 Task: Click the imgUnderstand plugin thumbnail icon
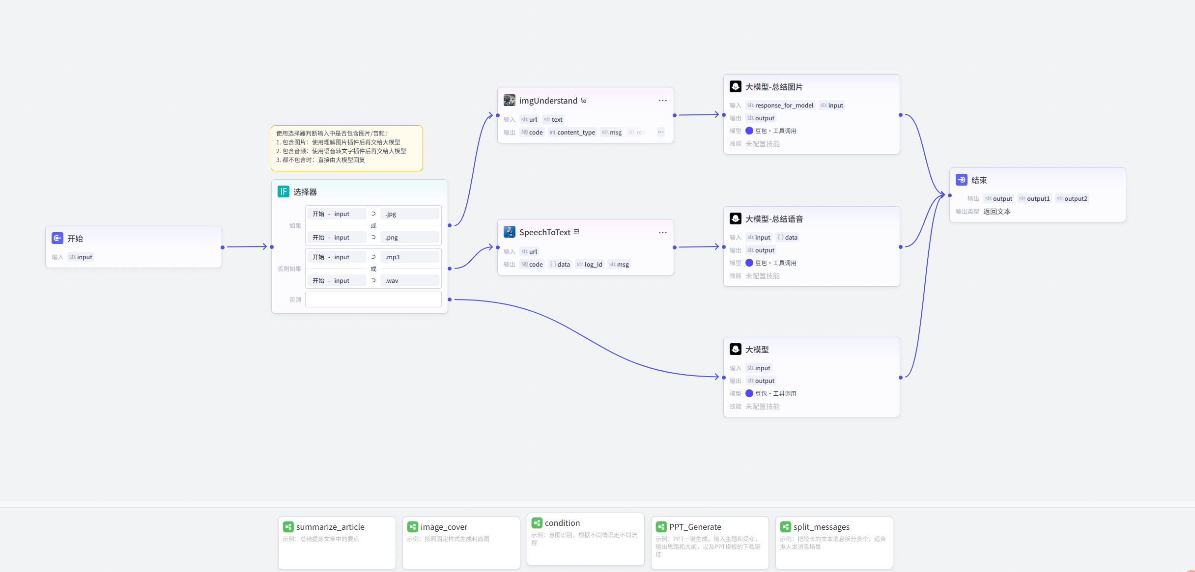pos(510,100)
